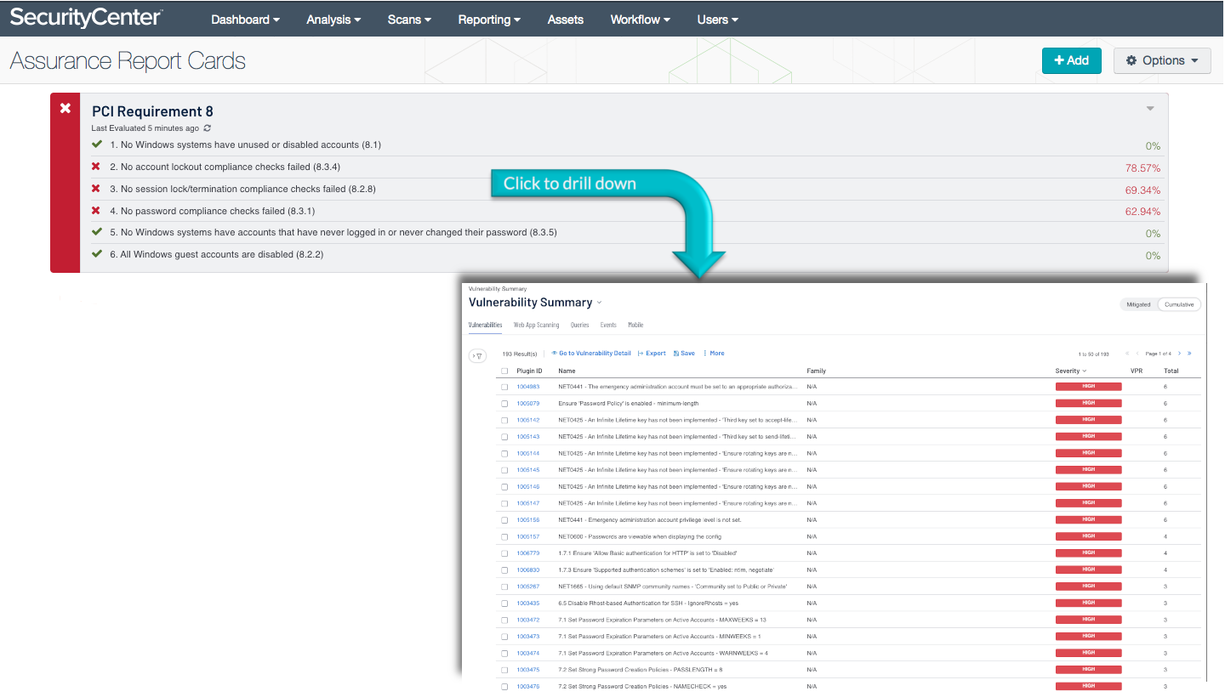This screenshot has width=1225, height=697.
Task: Tick the select-all checkbox in table header
Action: 504,371
